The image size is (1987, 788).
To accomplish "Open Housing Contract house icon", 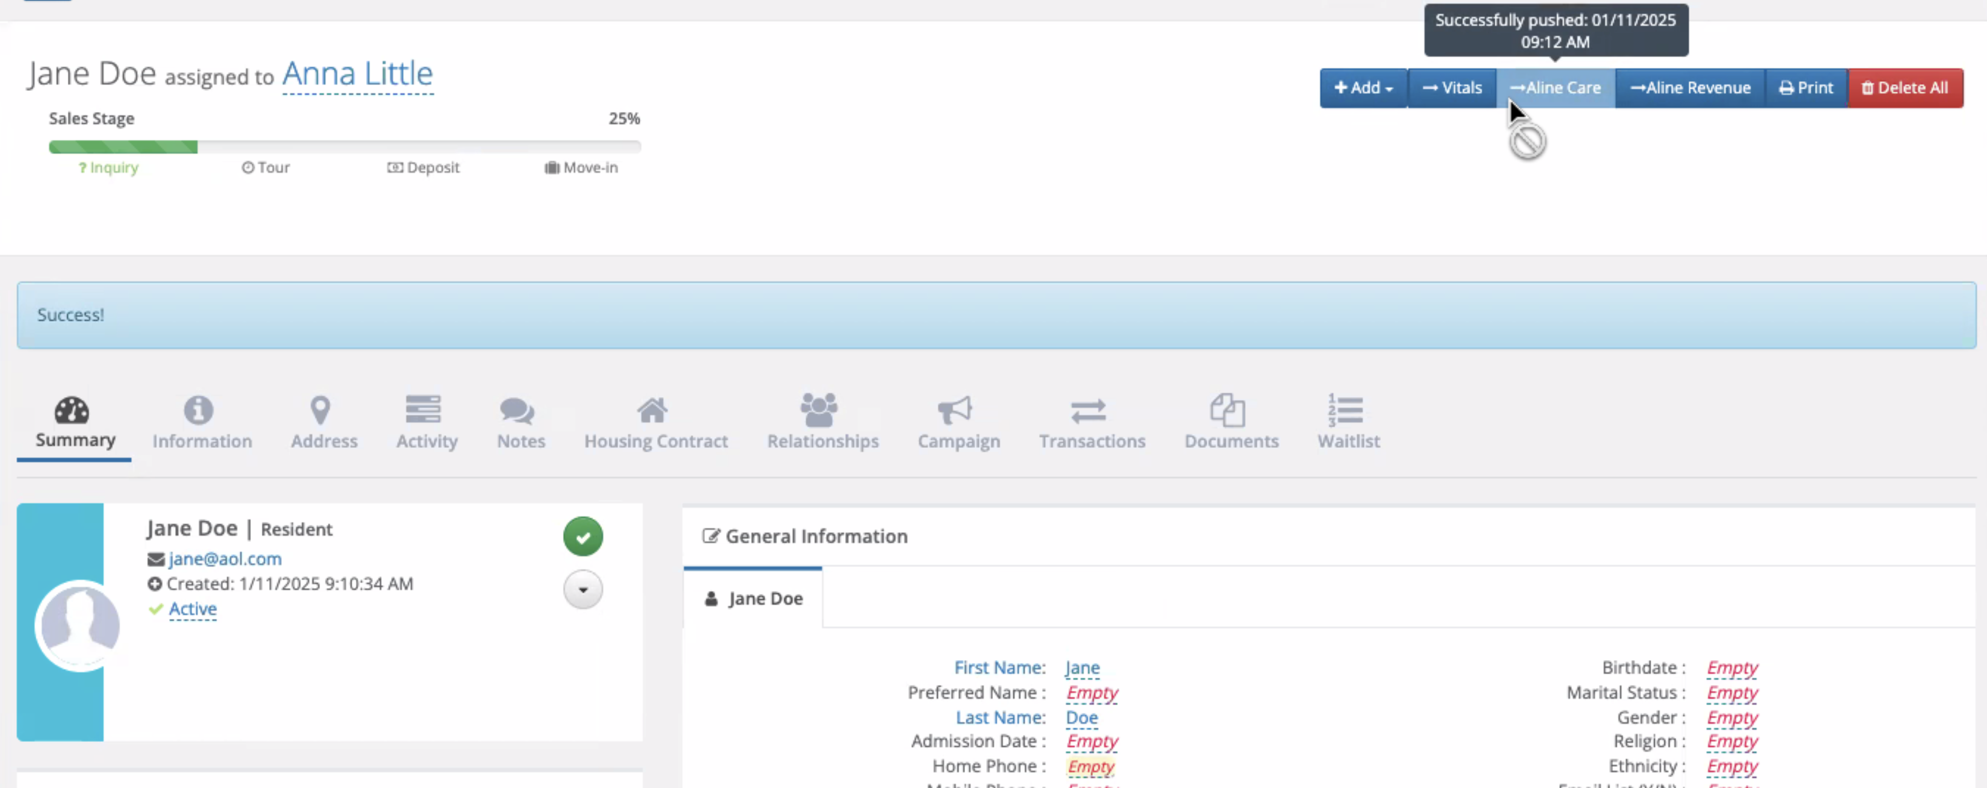I will (x=653, y=410).
